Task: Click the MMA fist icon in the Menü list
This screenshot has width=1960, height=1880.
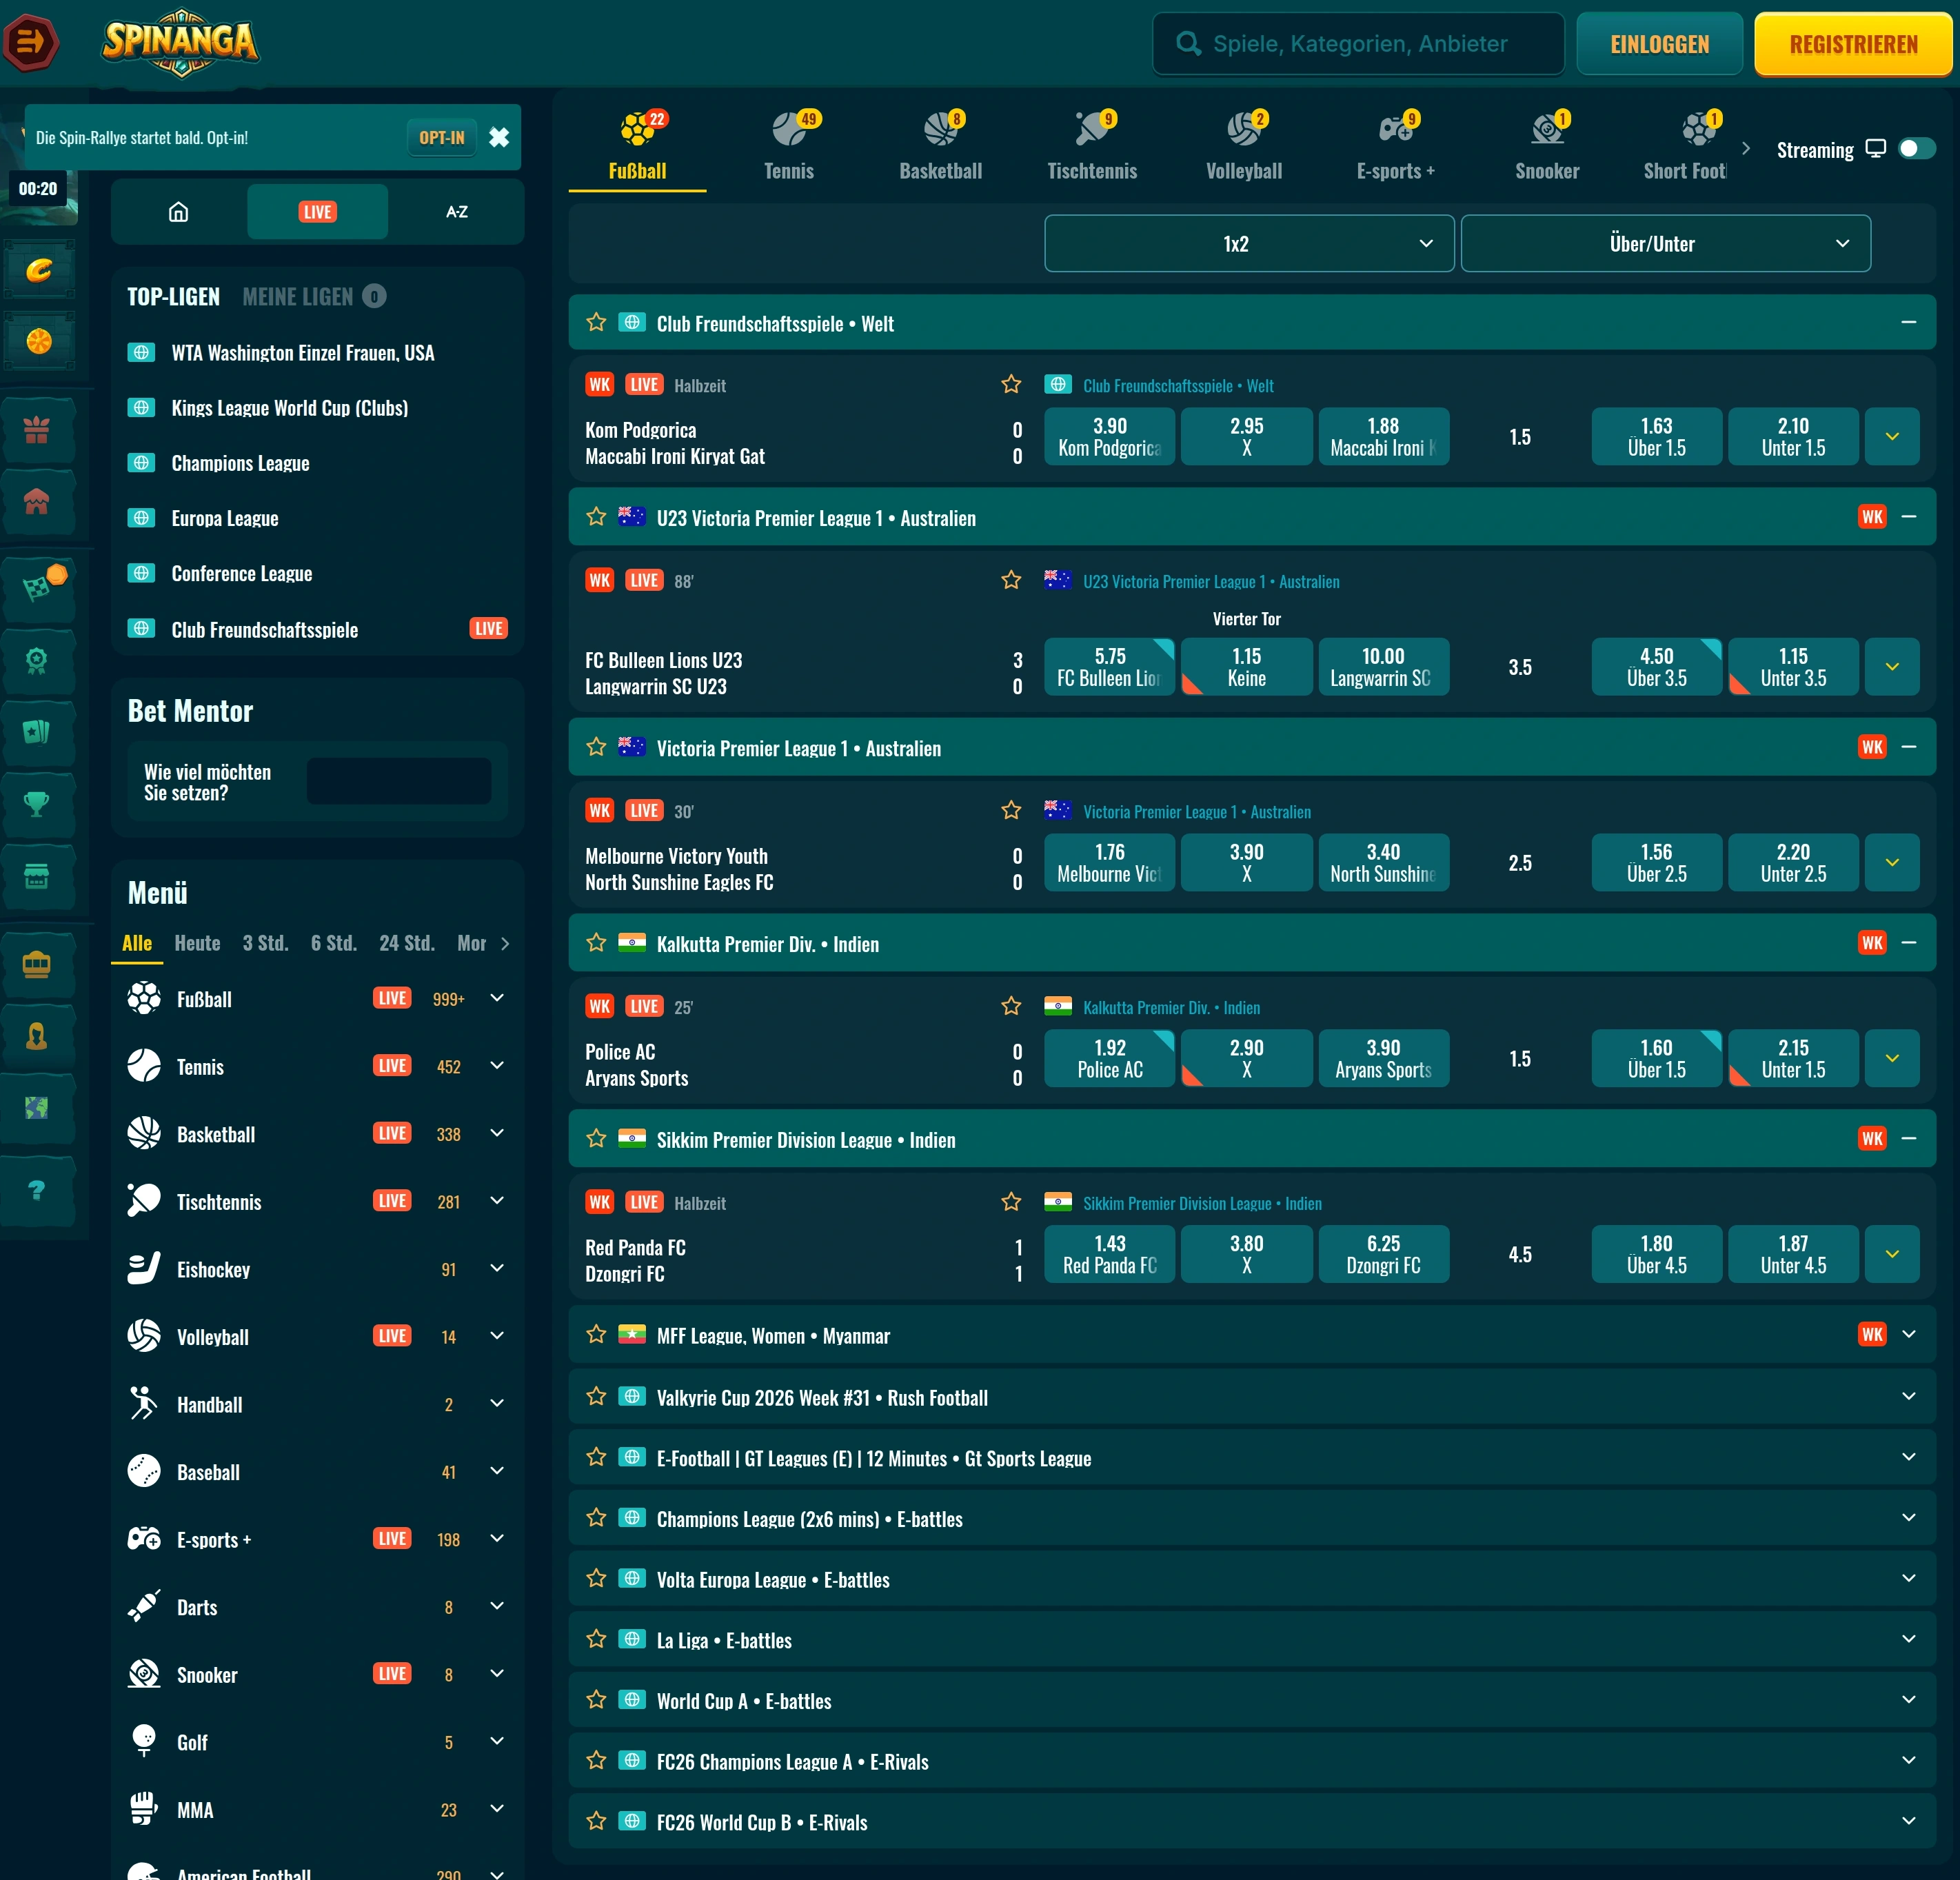Action: (x=144, y=1809)
